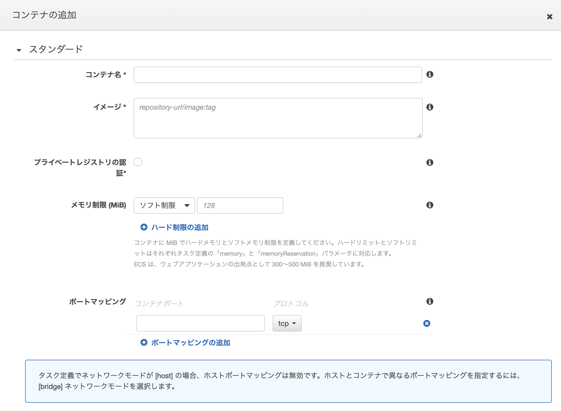This screenshot has width=561, height=411.
Task: Focus the memory limit 128 input field
Action: coord(240,205)
